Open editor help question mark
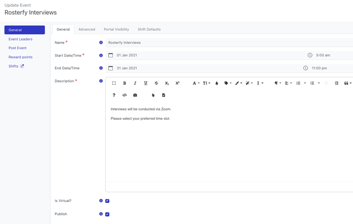 (x=114, y=95)
